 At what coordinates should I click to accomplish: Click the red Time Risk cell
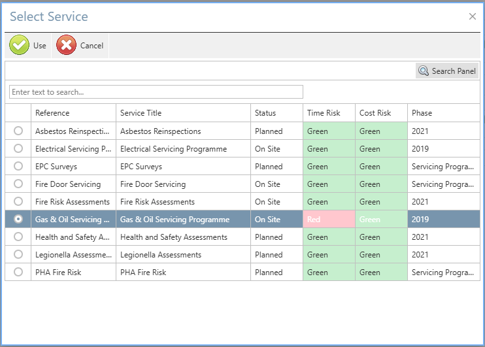pos(329,220)
